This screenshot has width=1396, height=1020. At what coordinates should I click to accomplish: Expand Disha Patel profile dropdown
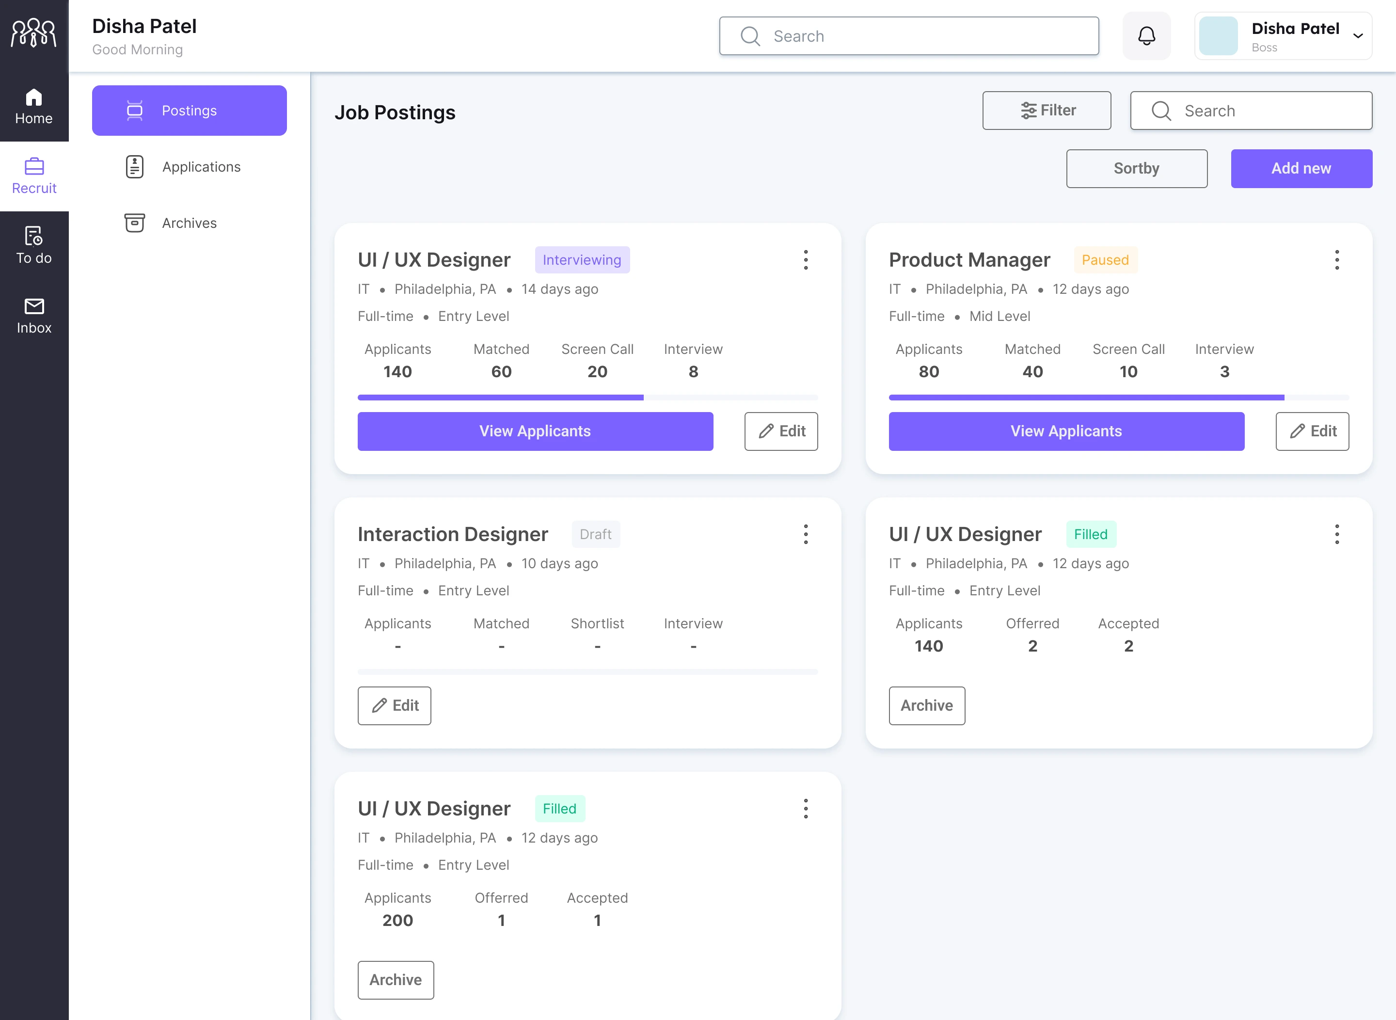(x=1358, y=36)
